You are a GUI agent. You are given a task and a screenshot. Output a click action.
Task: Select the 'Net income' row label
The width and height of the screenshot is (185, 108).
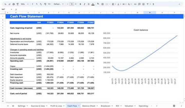15,33
